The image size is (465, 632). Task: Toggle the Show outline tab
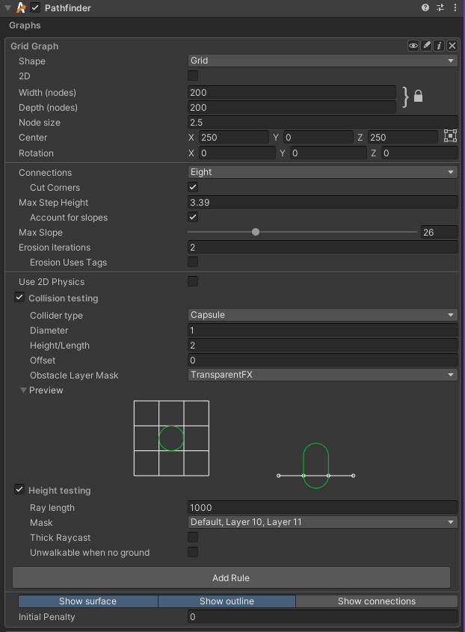(227, 601)
